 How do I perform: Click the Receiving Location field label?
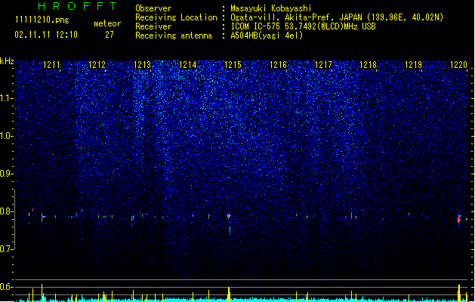pos(176,17)
